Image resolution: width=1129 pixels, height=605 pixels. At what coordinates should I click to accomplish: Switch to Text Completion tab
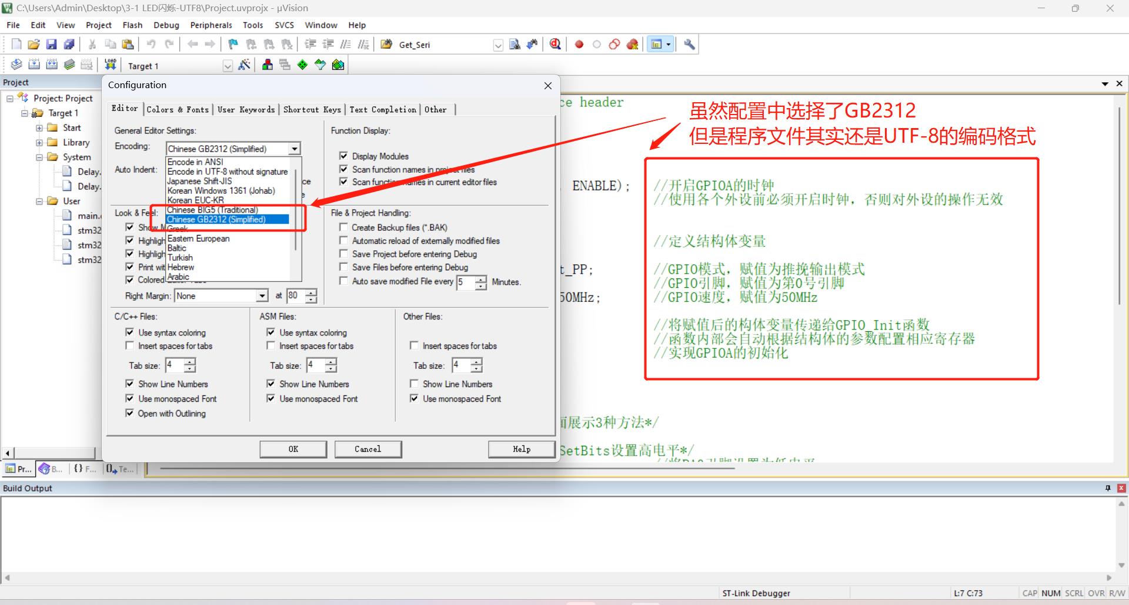click(383, 109)
